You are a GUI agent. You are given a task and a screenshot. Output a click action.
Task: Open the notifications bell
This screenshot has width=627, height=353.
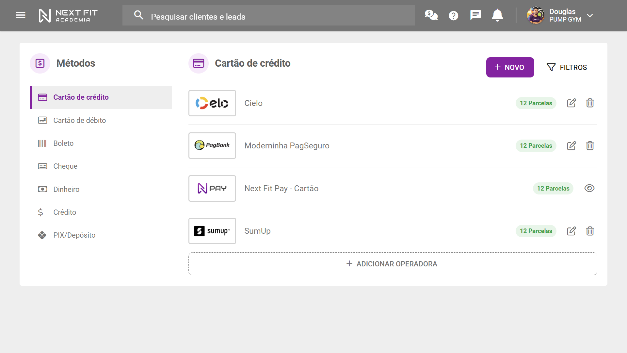497,15
